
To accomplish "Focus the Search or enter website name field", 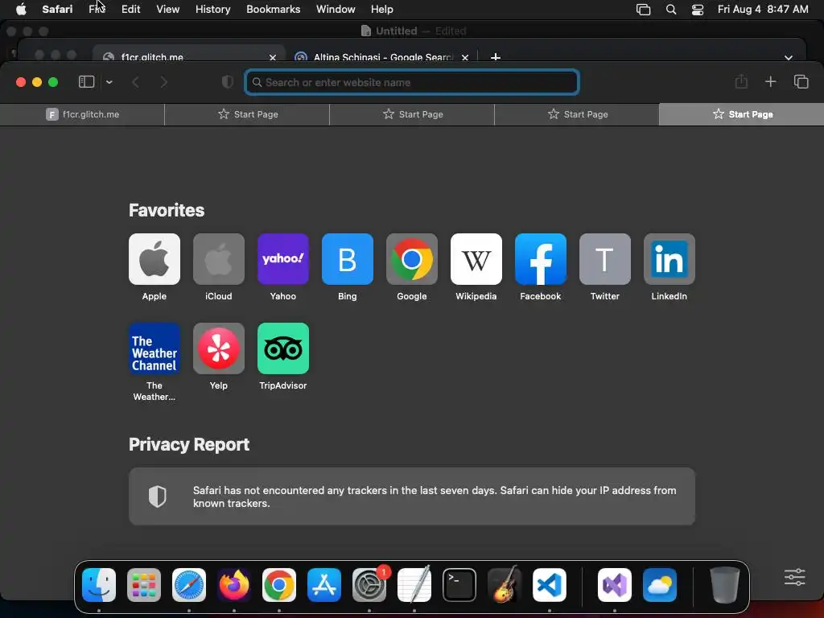I will coord(412,83).
